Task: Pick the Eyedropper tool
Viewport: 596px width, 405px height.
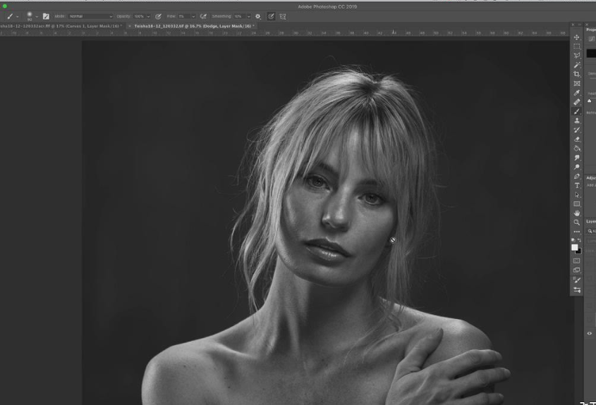Action: (577, 93)
